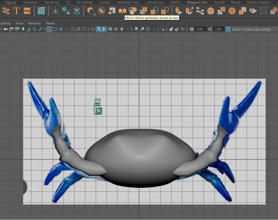Enable the resolution gate display
Screen dimensions: 278x220
click(x=61, y=29)
